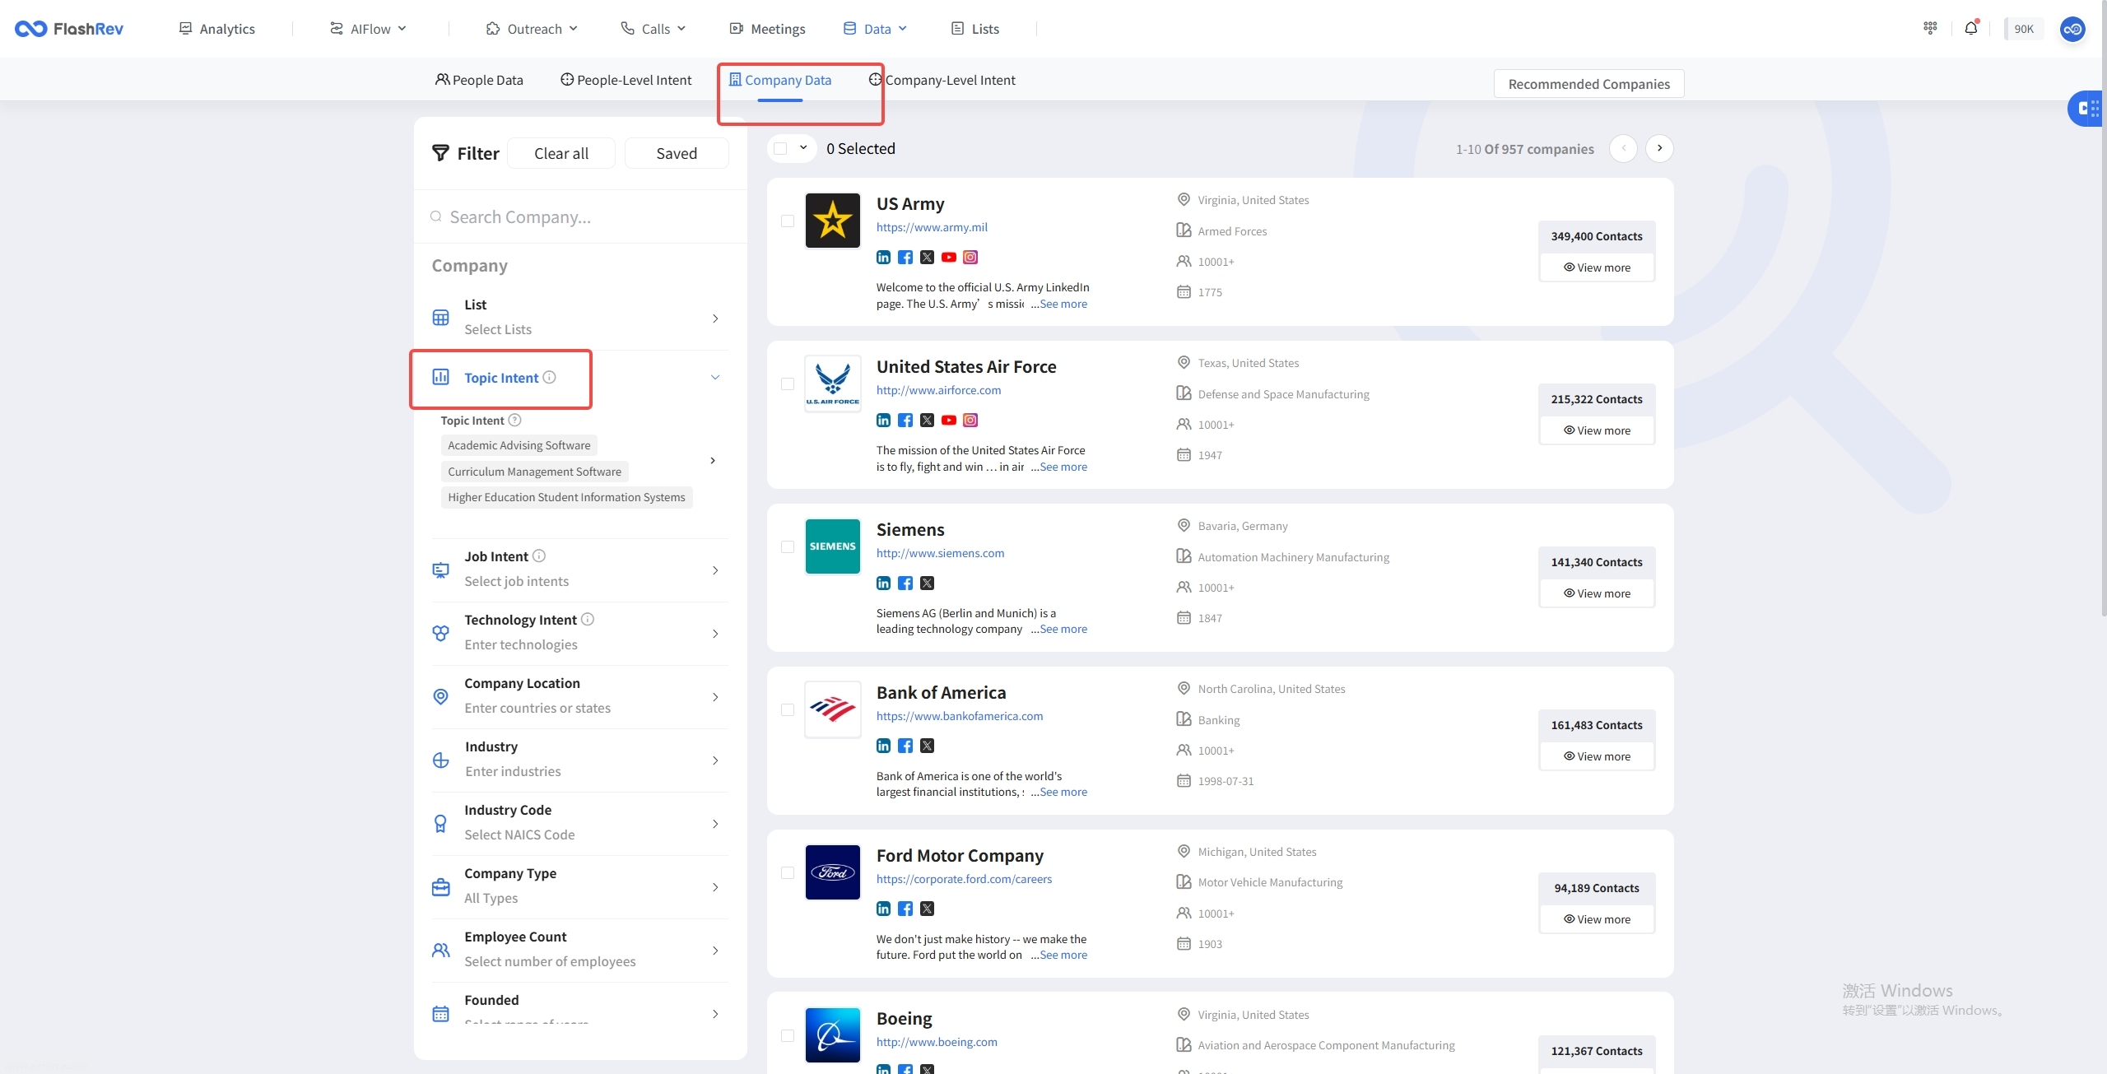Open United States Air Force YouTube icon
Image resolution: width=2107 pixels, height=1074 pixels.
tap(949, 421)
